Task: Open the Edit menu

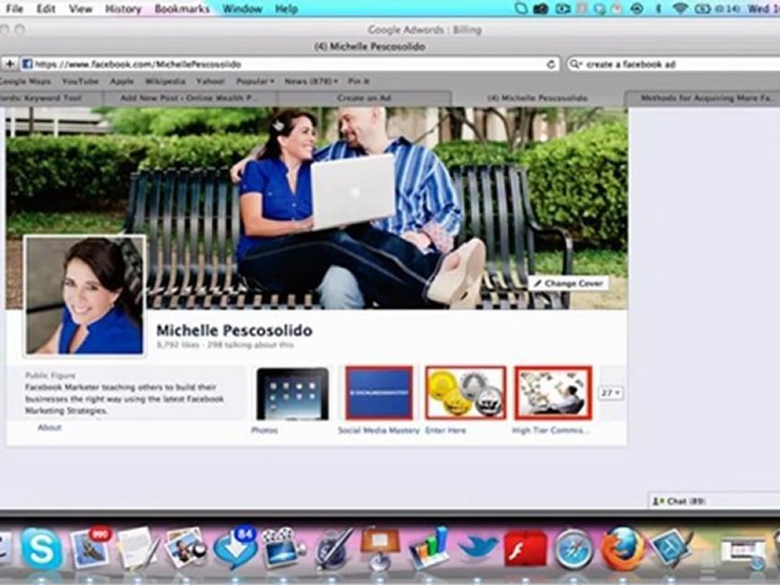Action: (x=45, y=8)
